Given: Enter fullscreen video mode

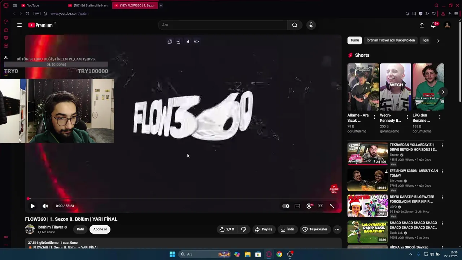Looking at the screenshot, I should point(332,206).
